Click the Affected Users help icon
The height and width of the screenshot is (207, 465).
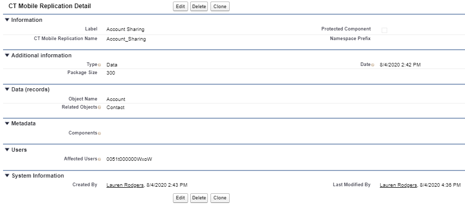click(99, 159)
